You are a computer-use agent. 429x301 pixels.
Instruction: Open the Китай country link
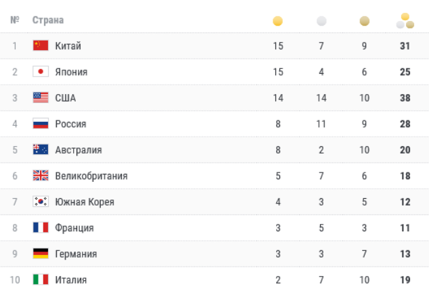[68, 46]
